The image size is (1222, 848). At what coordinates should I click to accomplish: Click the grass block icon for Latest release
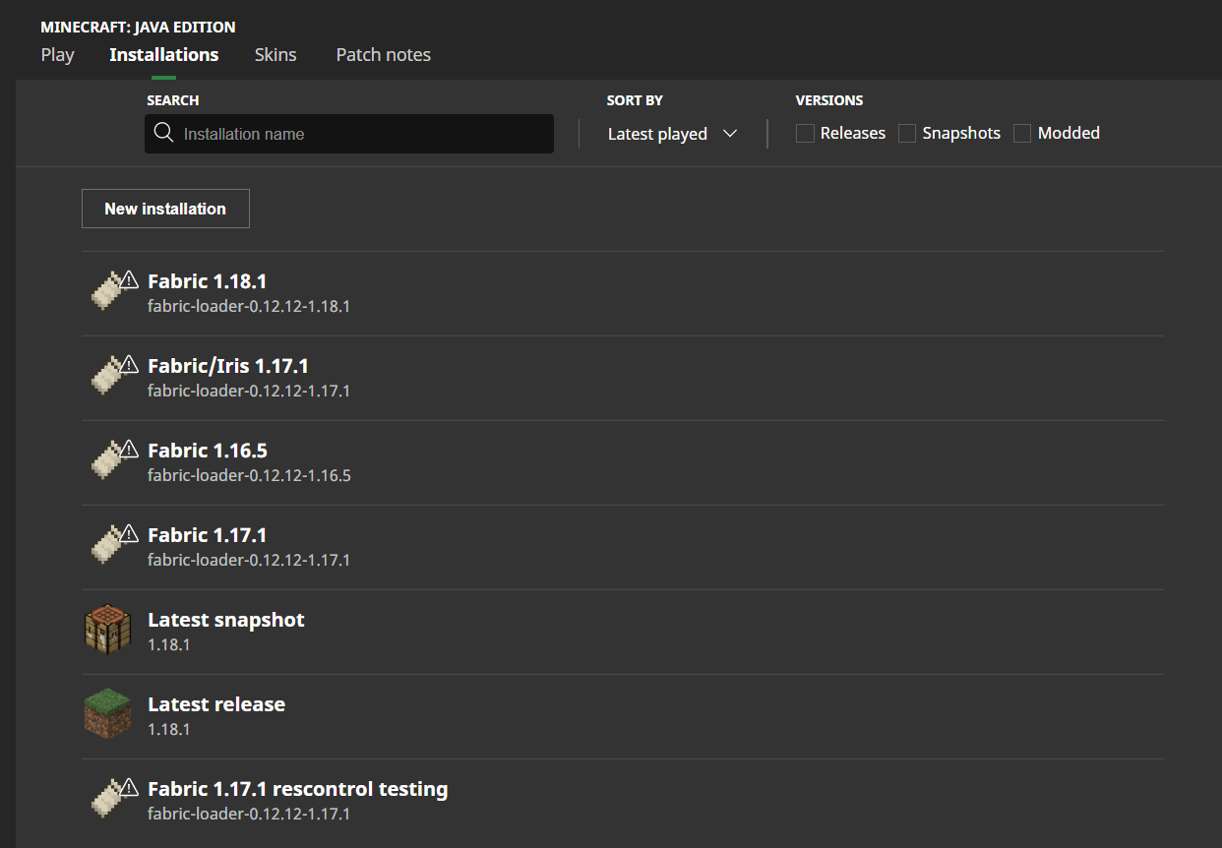point(107,715)
